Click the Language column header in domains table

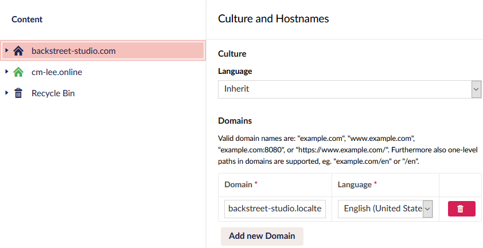(355, 184)
